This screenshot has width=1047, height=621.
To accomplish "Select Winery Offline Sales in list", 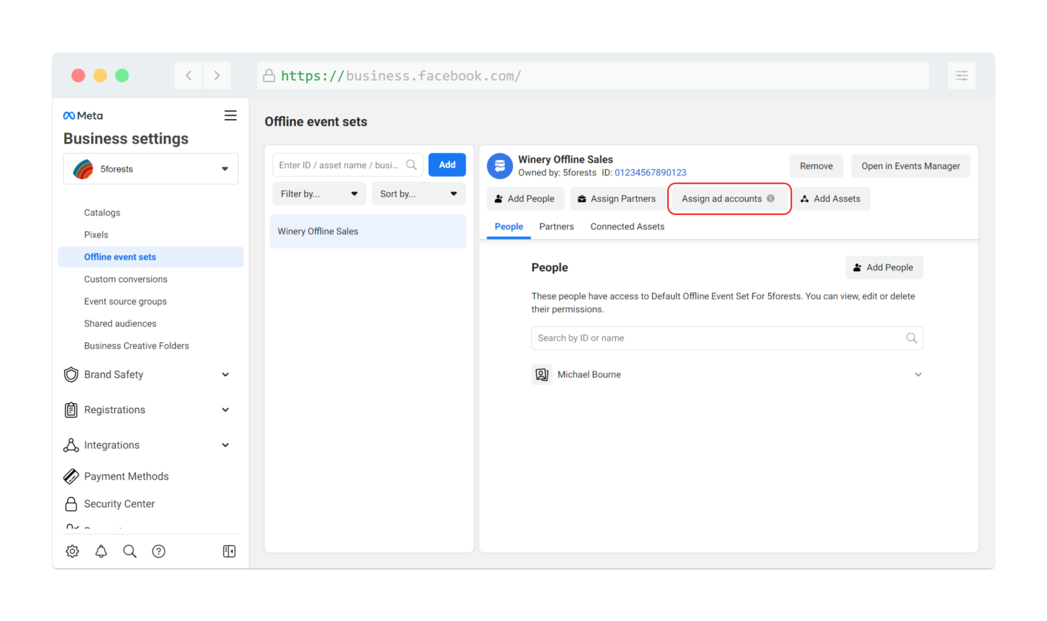I will [x=368, y=231].
